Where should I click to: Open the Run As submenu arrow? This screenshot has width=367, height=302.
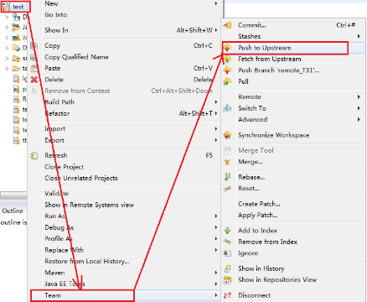pyautogui.click(x=216, y=216)
